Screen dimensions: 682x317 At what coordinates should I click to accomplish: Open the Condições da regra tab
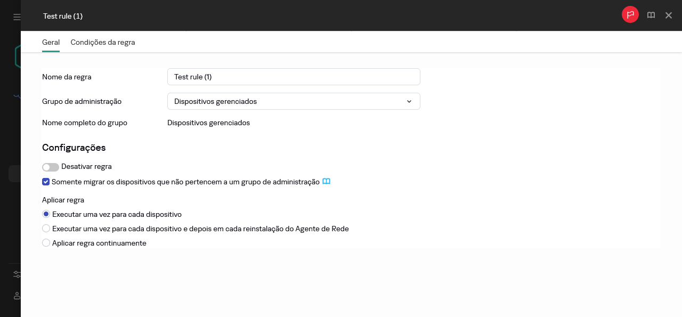[103, 42]
